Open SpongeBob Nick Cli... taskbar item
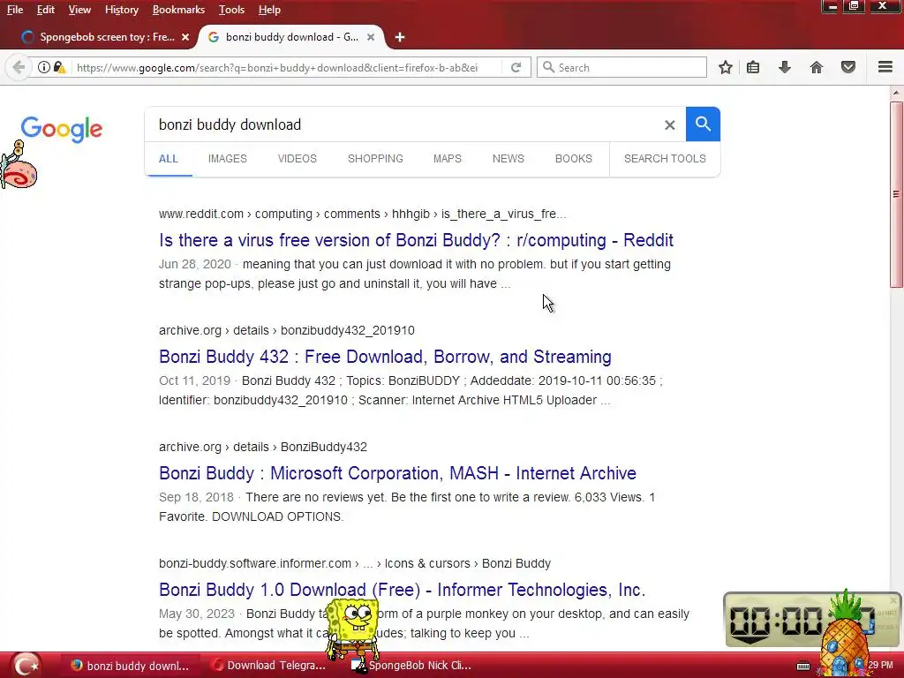 pos(412,666)
